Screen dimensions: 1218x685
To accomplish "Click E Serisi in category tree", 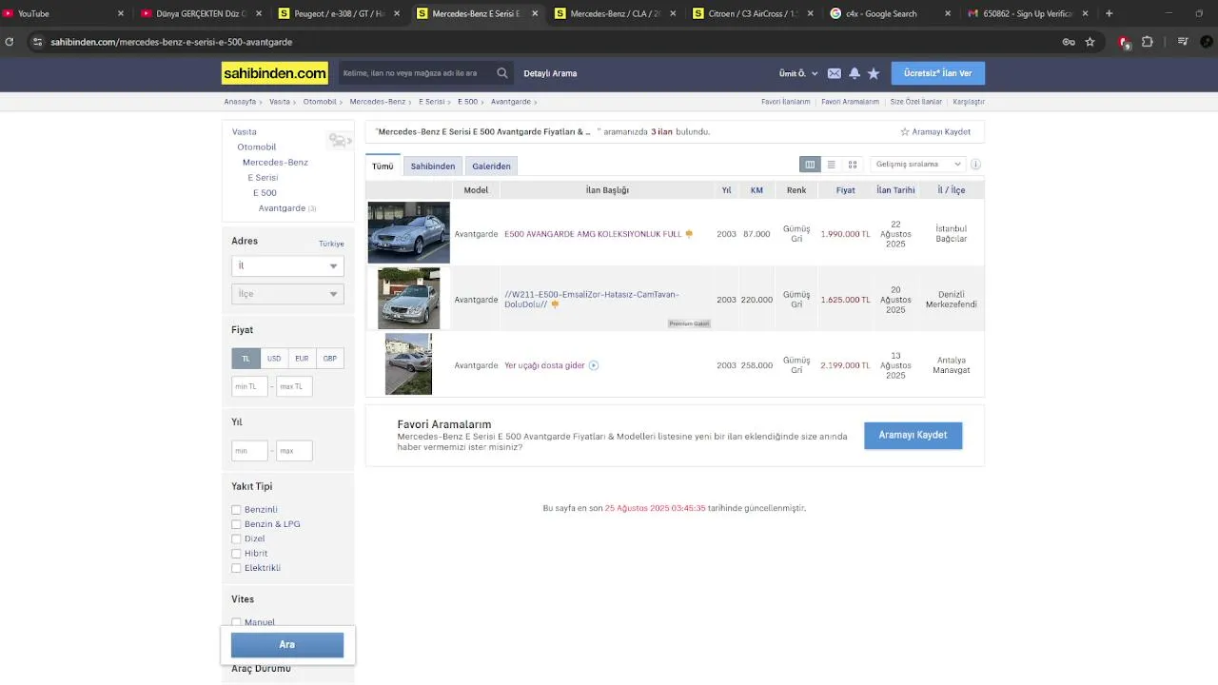I will (263, 178).
